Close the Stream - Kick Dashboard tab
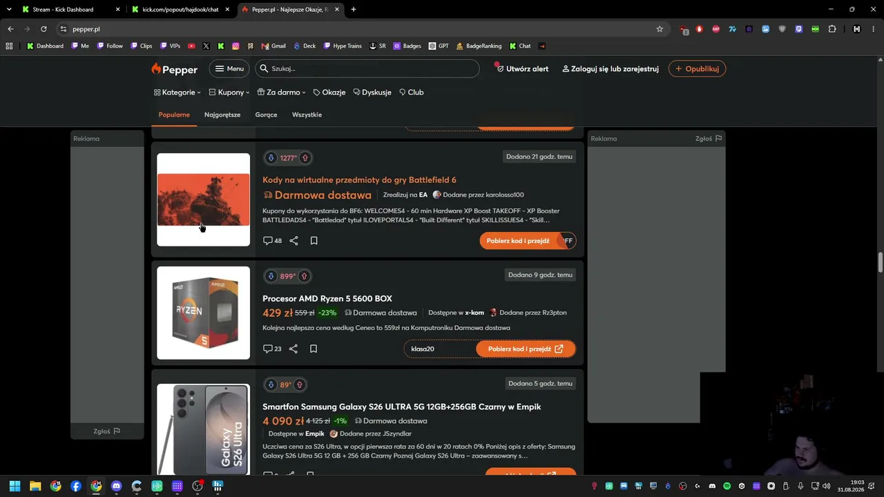The image size is (884, 497). 118,10
